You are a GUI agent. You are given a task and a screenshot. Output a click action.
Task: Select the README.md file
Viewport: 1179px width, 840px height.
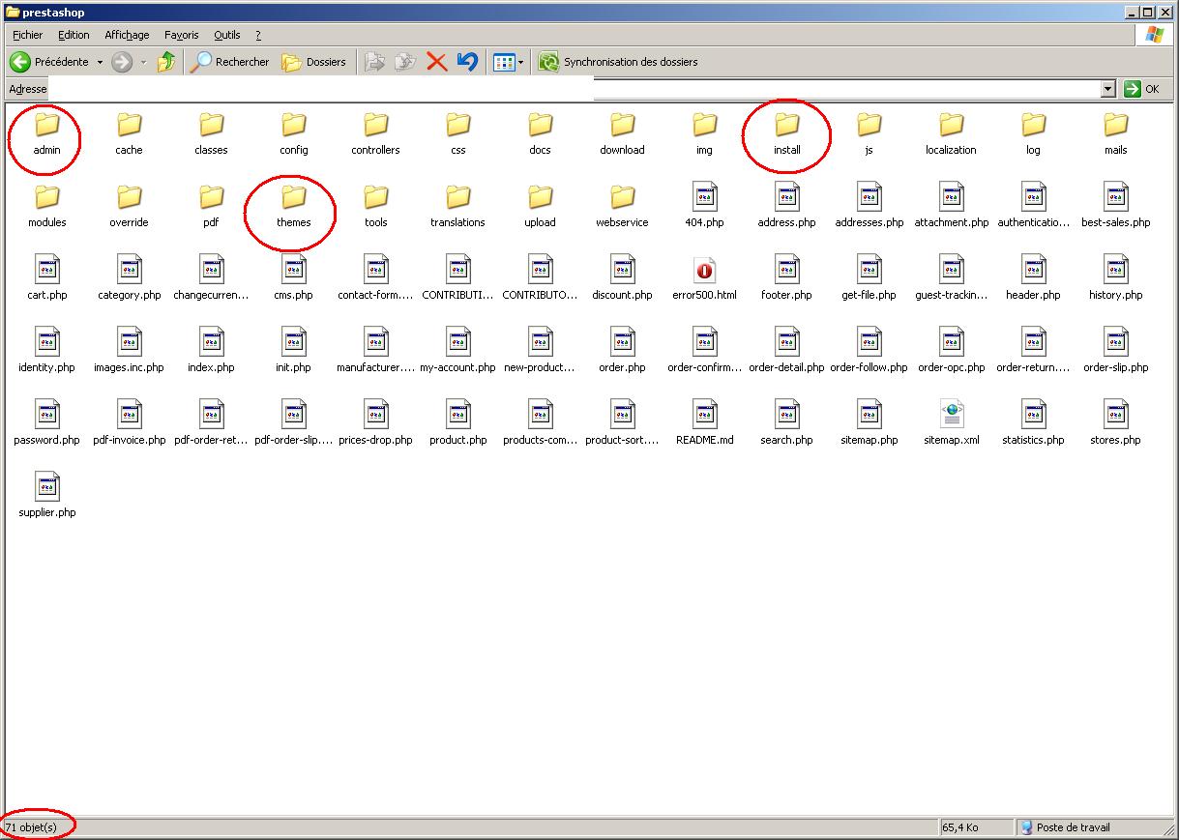point(704,423)
